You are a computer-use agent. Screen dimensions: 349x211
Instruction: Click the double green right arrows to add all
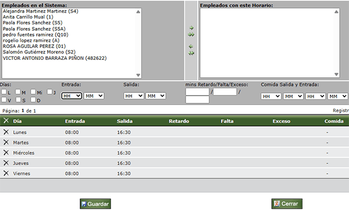pos(191,35)
